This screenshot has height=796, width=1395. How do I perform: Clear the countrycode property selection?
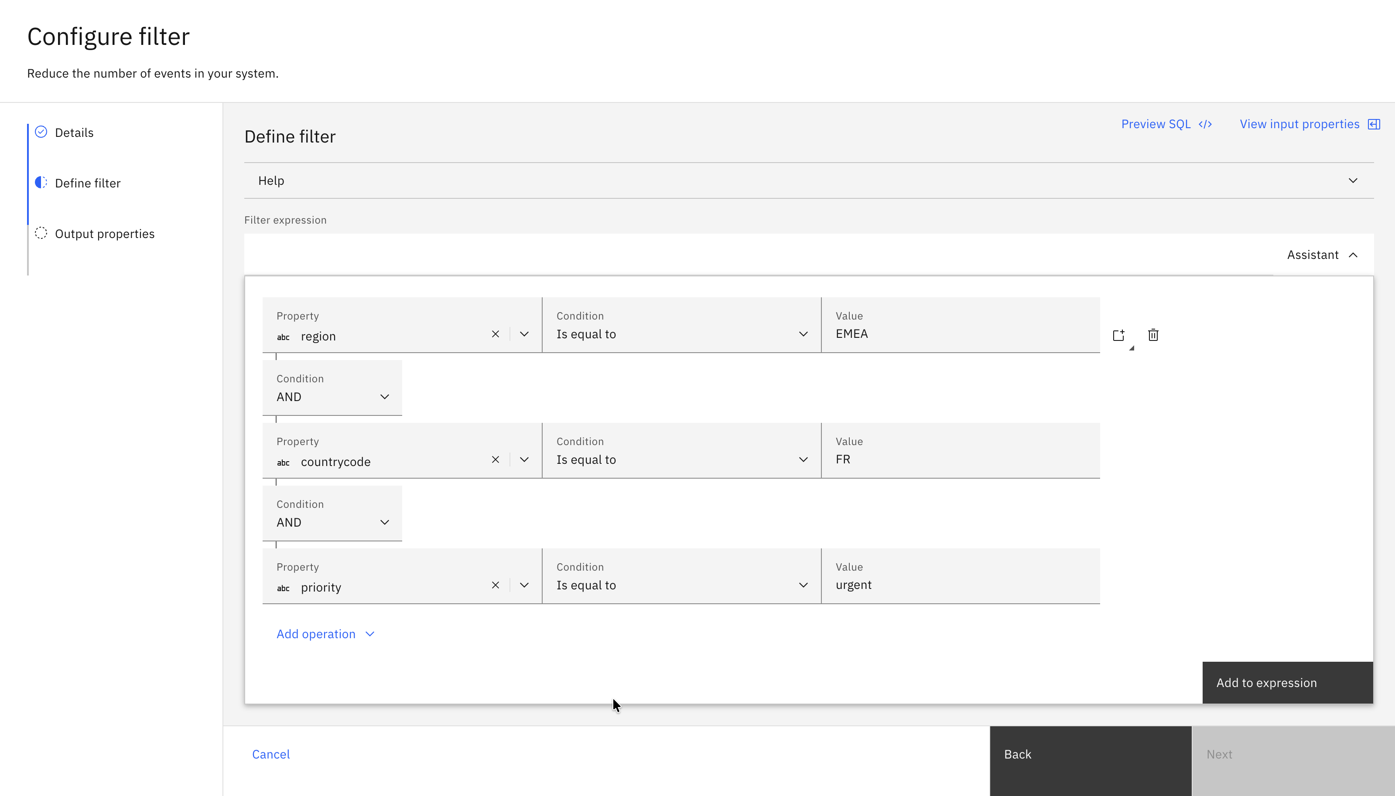tap(495, 460)
